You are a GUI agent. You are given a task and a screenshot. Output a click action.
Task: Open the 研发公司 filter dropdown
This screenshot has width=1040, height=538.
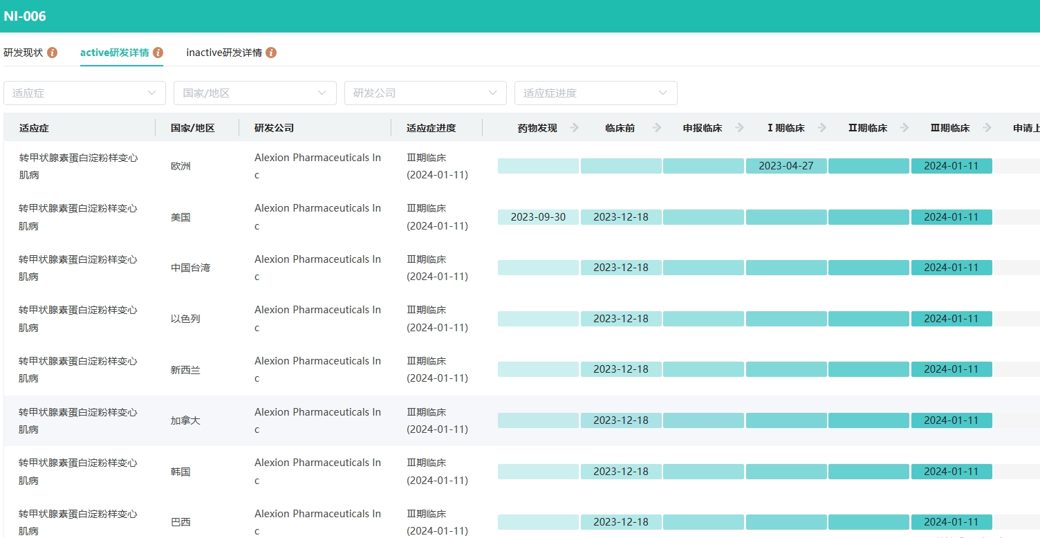click(425, 93)
